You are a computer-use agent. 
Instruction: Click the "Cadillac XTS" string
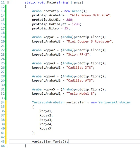pyautogui.click(x=79, y=67)
